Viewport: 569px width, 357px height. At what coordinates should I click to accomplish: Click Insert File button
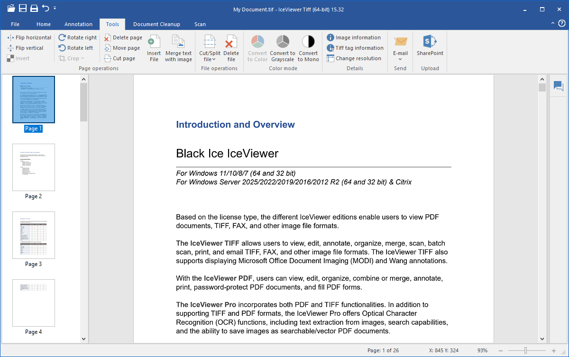pyautogui.click(x=154, y=48)
